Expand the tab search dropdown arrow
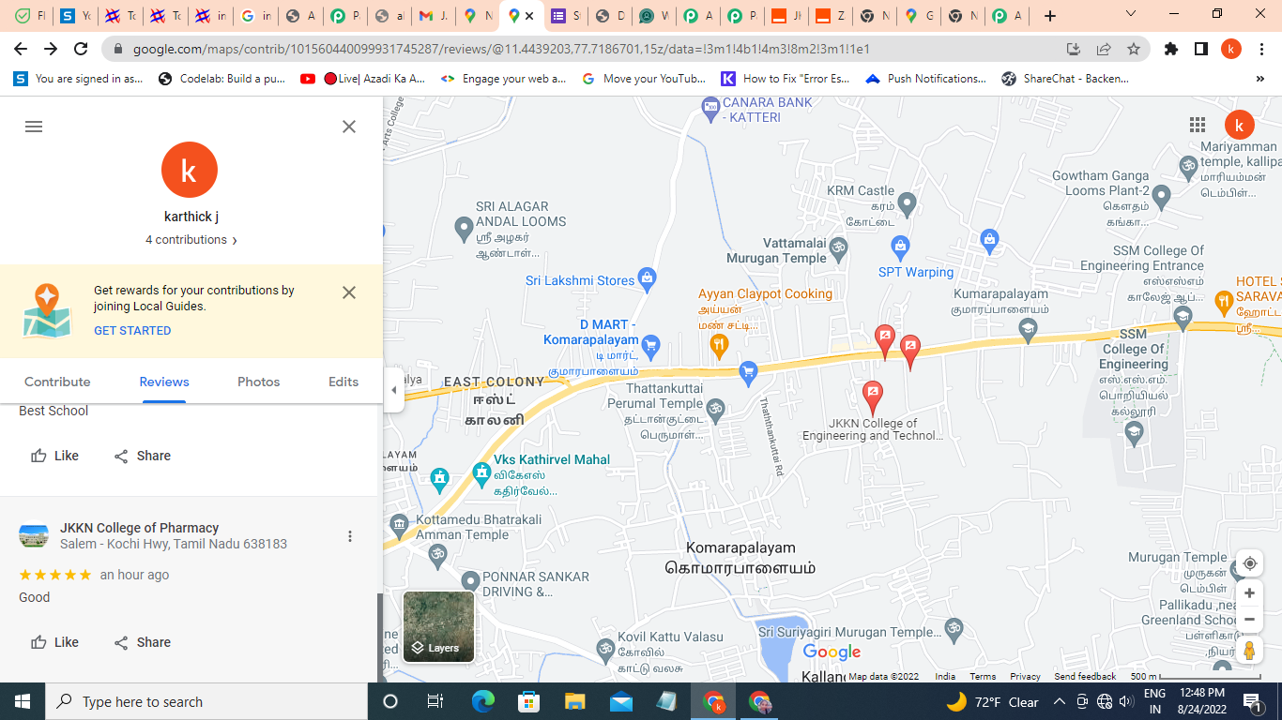 [1131, 14]
